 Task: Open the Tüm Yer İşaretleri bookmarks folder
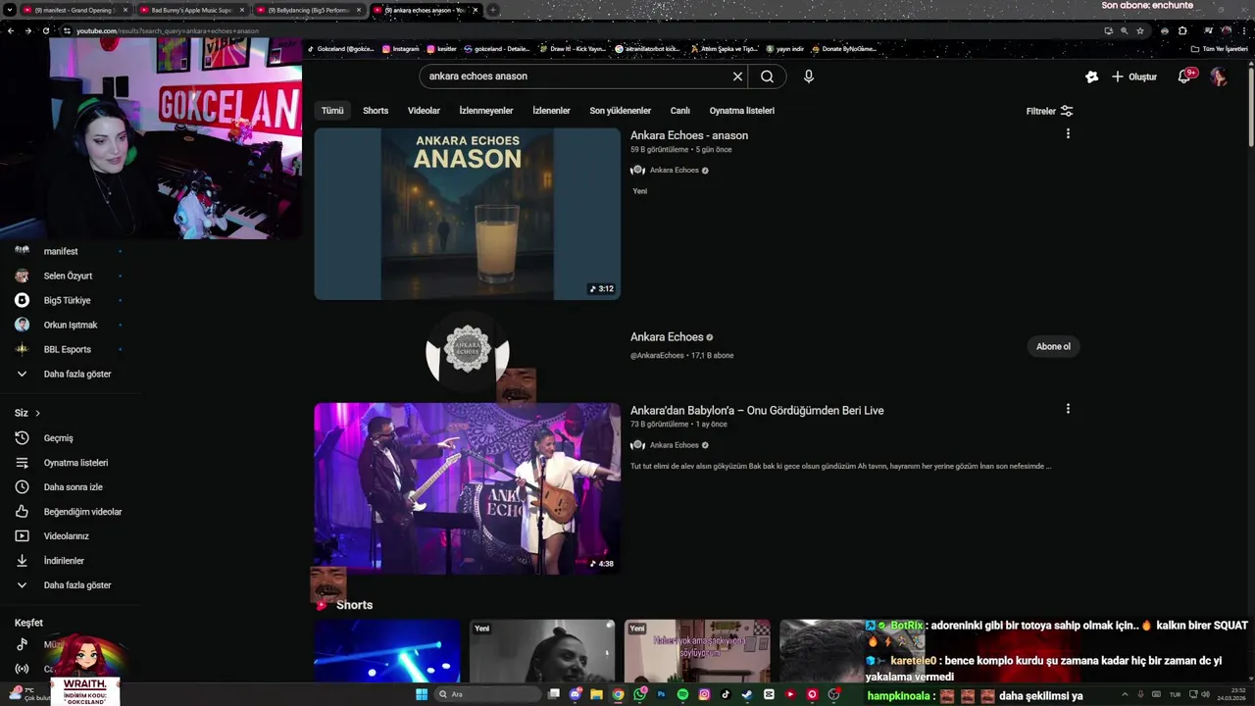click(1219, 48)
